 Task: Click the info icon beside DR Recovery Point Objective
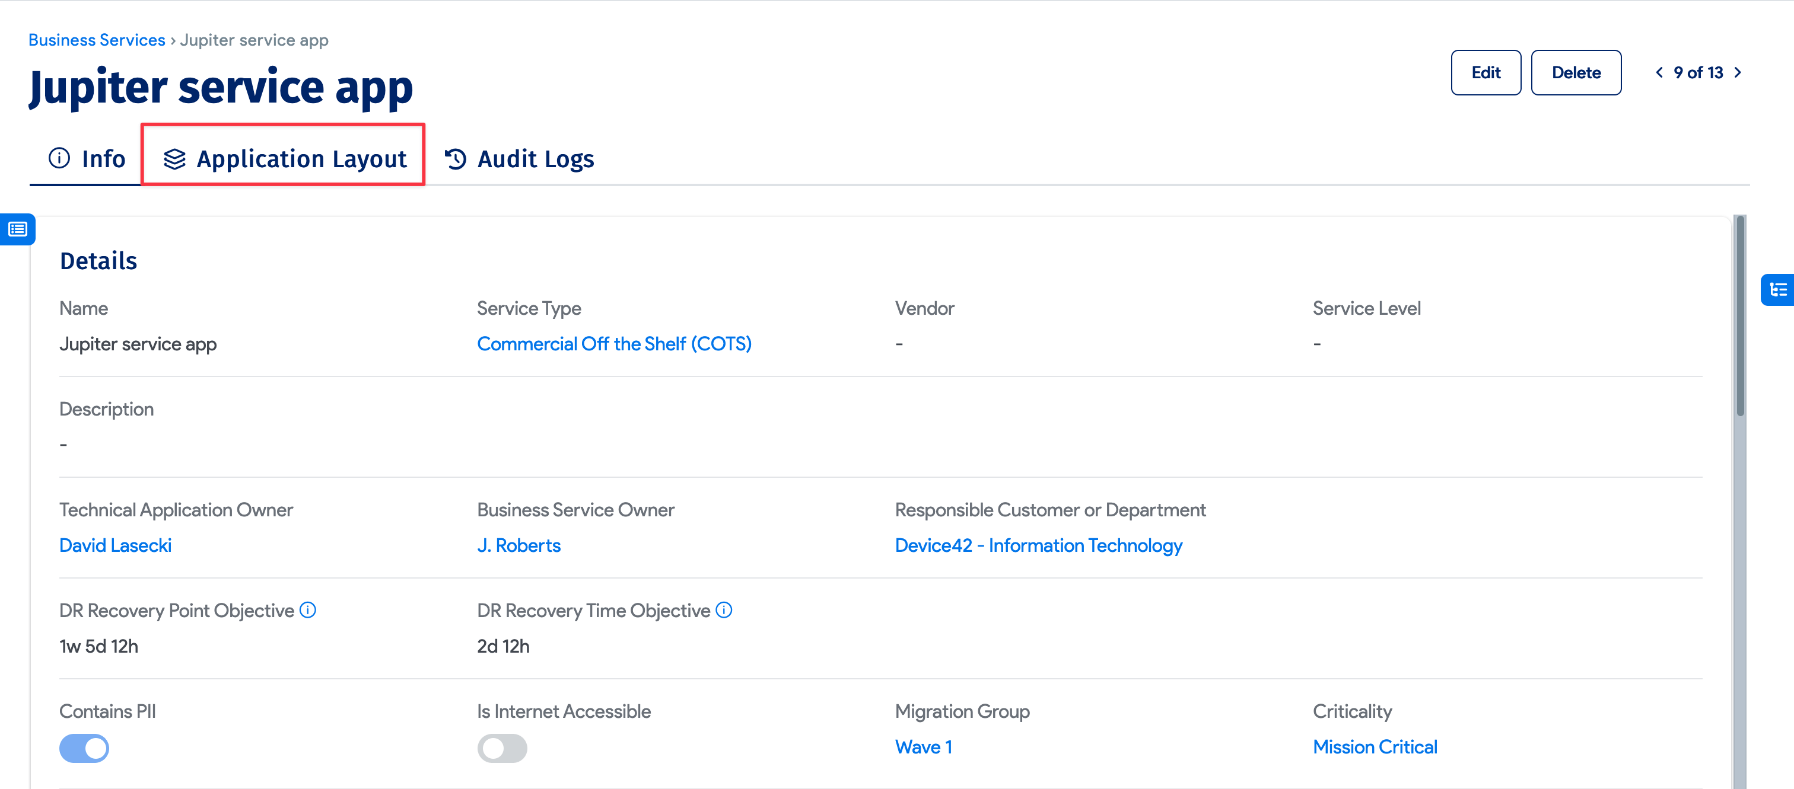click(308, 610)
